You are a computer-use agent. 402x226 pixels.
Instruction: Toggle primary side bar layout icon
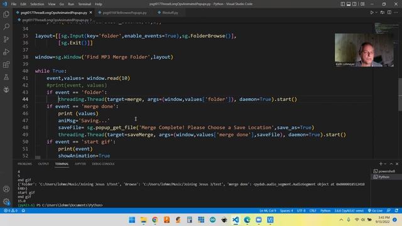[x=343, y=4]
